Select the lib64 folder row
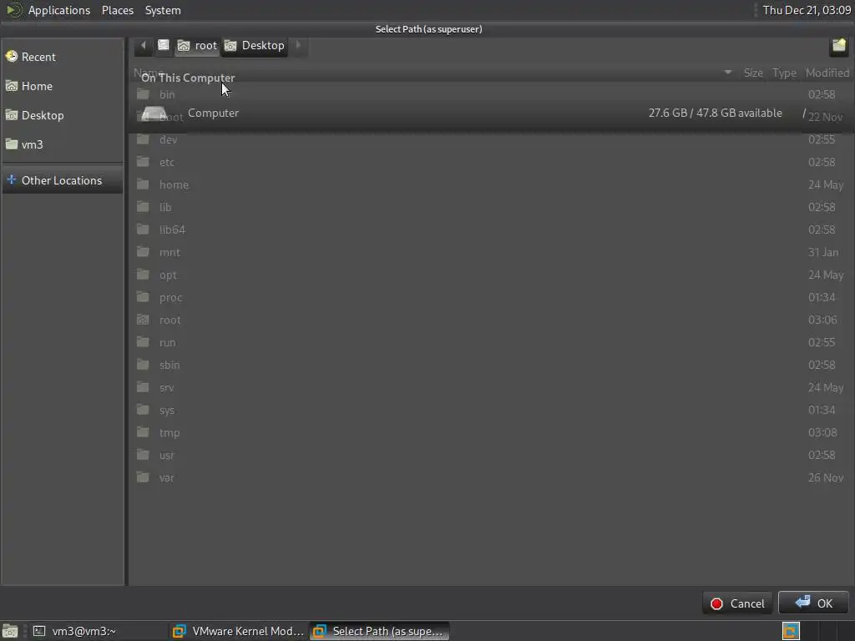855x641 pixels. pyautogui.click(x=492, y=230)
